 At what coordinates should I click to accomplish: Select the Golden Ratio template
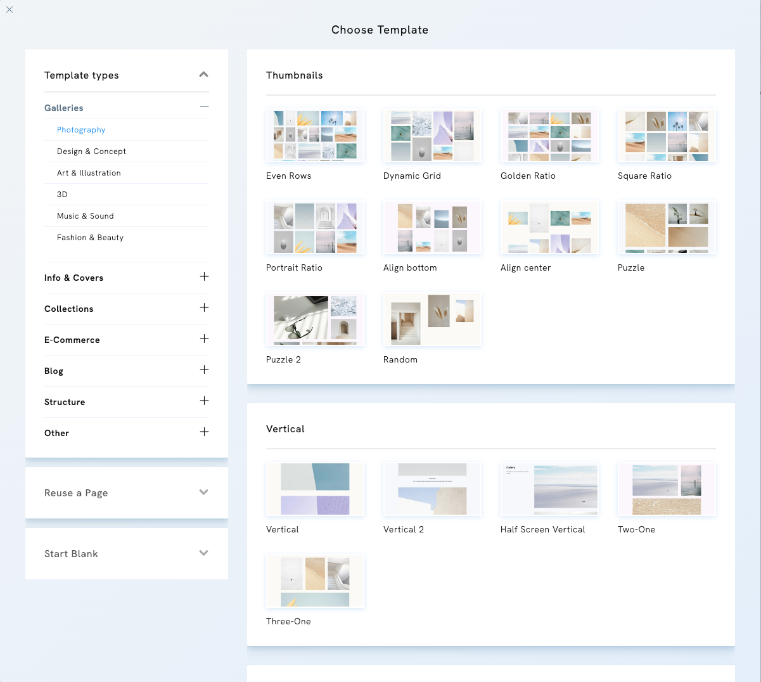coord(549,135)
